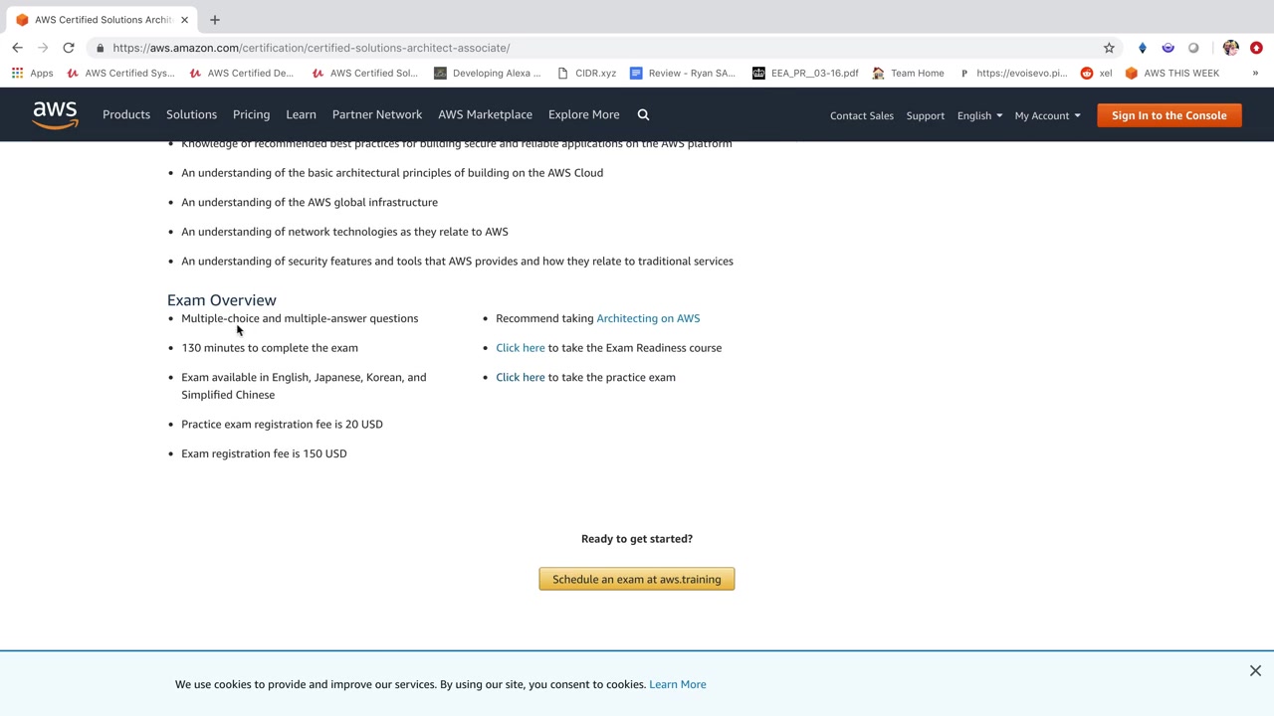Open the AWS site search magnifier

643,115
